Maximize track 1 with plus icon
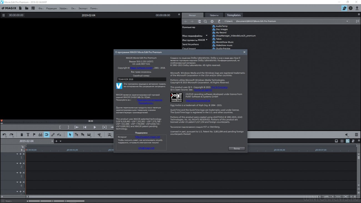This screenshot has width=361, height=203. pos(20,154)
